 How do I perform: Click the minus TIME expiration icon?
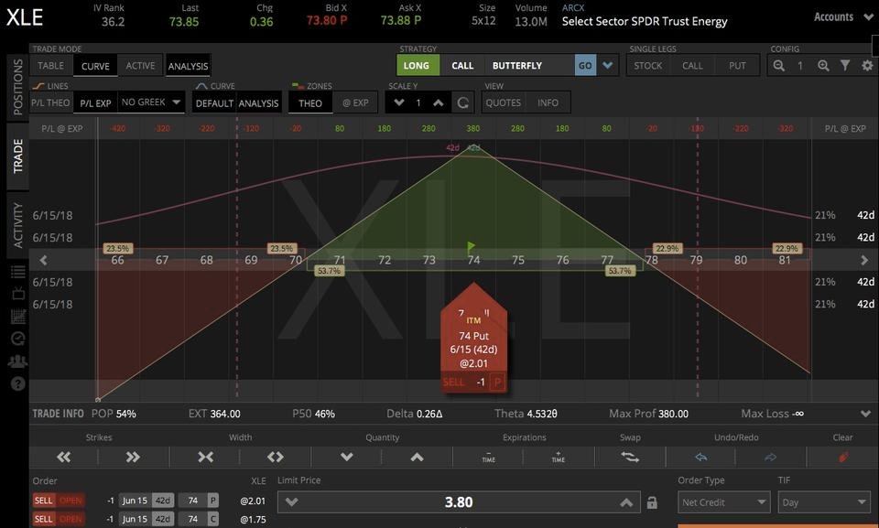488,458
